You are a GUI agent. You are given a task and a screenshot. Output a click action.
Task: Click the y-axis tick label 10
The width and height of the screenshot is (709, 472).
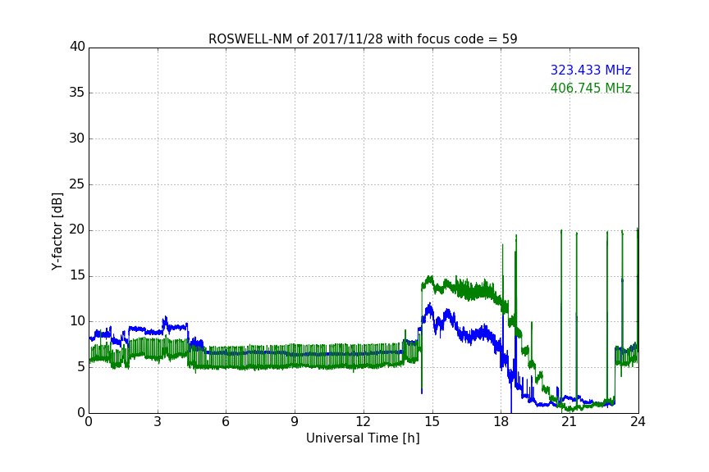77,321
